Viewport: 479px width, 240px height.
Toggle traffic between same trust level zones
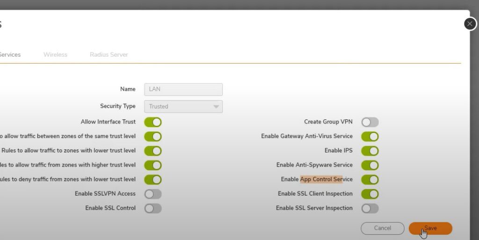click(x=153, y=137)
